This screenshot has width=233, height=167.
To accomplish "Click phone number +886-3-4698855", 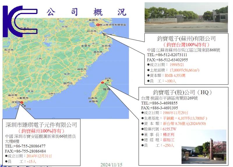I will pyautogui.click(x=164, y=103).
